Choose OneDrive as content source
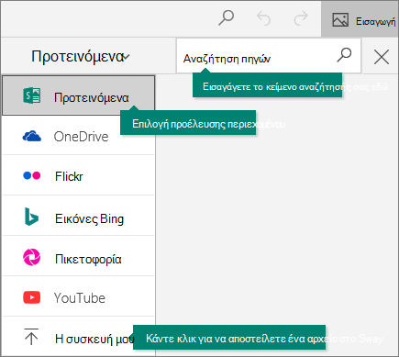Viewport: 399px width, 357px height. [x=79, y=136]
